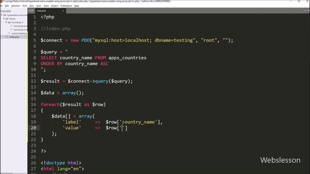The height and width of the screenshot is (174, 310).
Task: Open the Preferences menu
Action: [66, 6]
